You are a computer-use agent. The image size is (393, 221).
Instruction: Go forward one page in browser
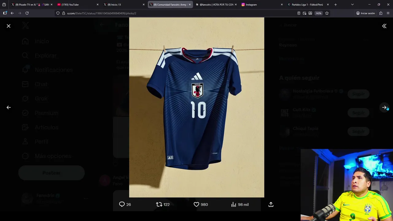[x=20, y=13]
